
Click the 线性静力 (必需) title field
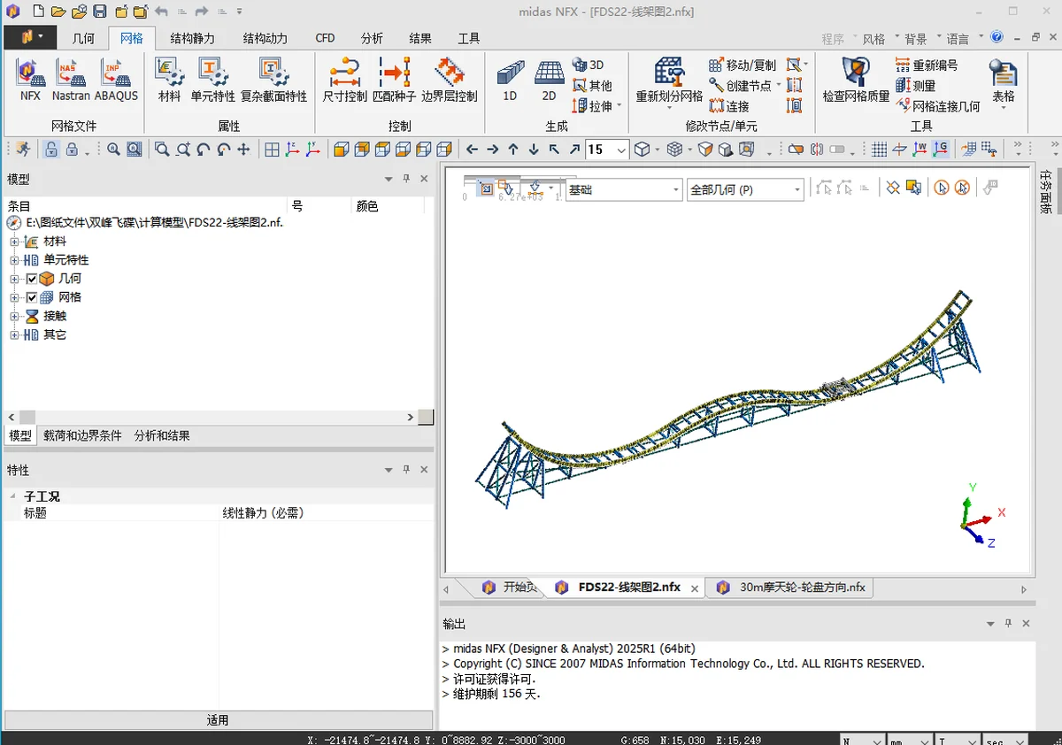point(327,513)
